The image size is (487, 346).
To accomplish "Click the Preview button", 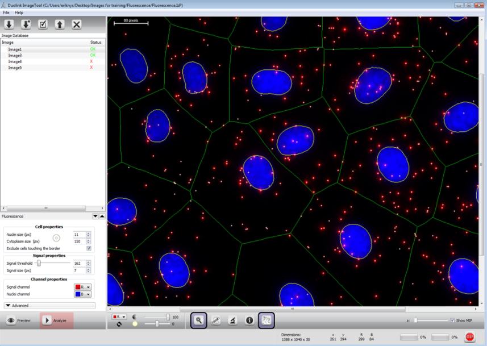I will [19, 320].
